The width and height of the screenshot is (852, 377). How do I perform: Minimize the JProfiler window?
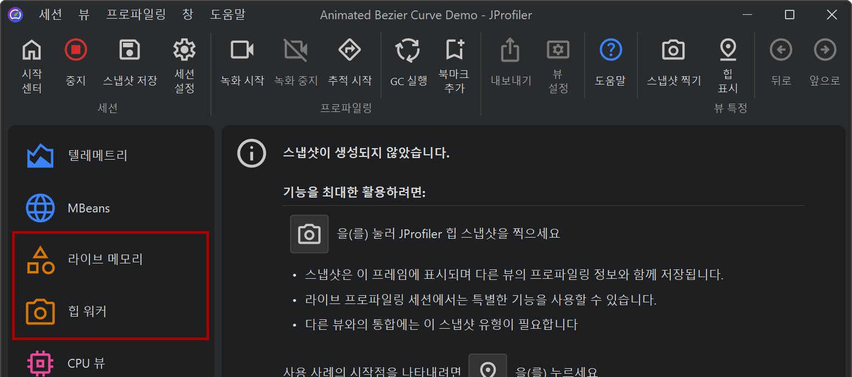point(747,15)
